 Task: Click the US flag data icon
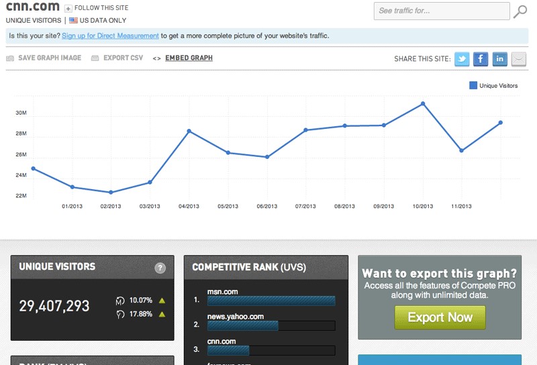pyautogui.click(x=74, y=21)
